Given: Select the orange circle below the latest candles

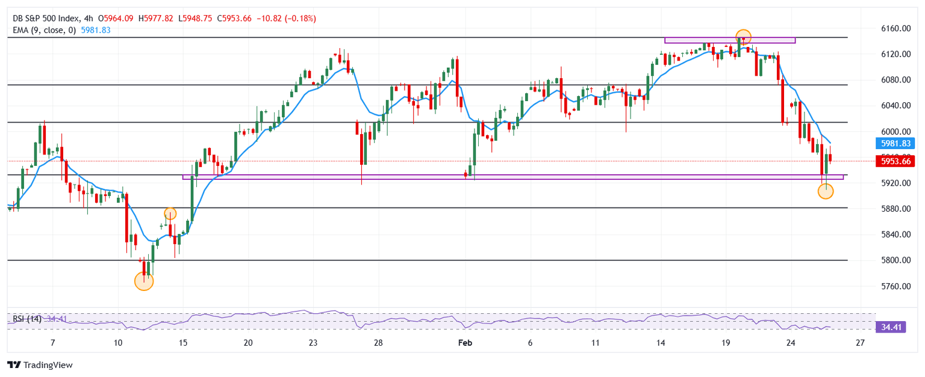Looking at the screenshot, I should (x=826, y=192).
